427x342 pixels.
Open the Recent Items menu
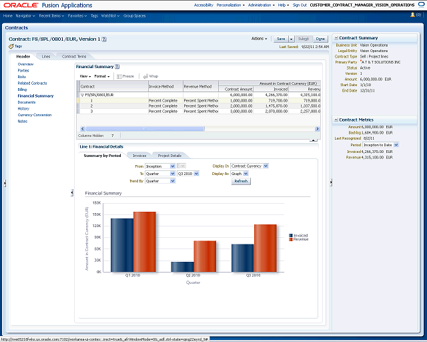51,16
